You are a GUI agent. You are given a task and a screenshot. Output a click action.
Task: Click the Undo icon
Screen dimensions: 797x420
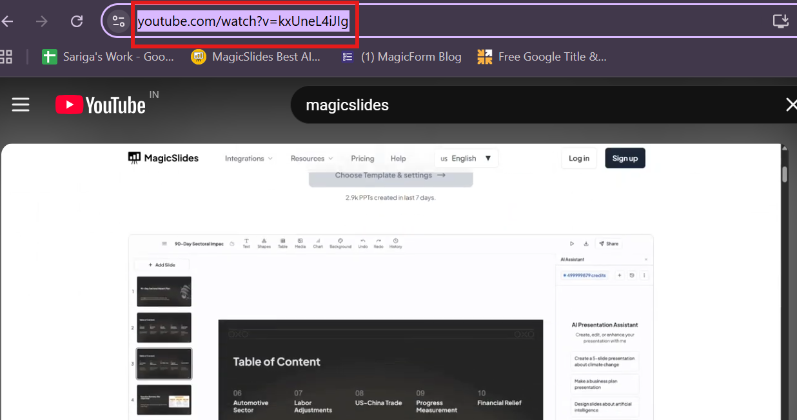pyautogui.click(x=362, y=243)
